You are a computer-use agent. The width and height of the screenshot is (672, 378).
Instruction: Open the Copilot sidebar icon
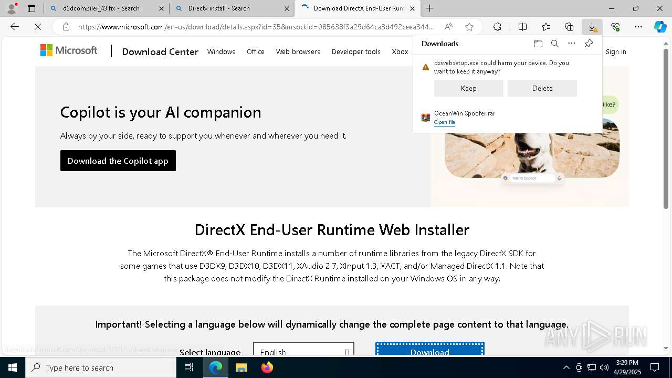[660, 27]
